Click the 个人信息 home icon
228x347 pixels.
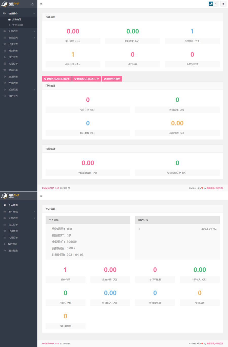5,205
